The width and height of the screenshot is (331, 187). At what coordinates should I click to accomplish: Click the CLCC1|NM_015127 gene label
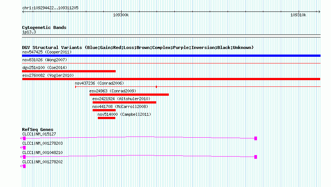39,134
